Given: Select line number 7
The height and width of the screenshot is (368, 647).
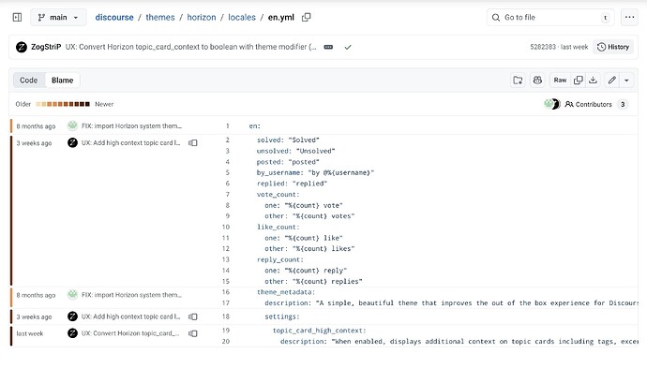Looking at the screenshot, I should click(227, 195).
